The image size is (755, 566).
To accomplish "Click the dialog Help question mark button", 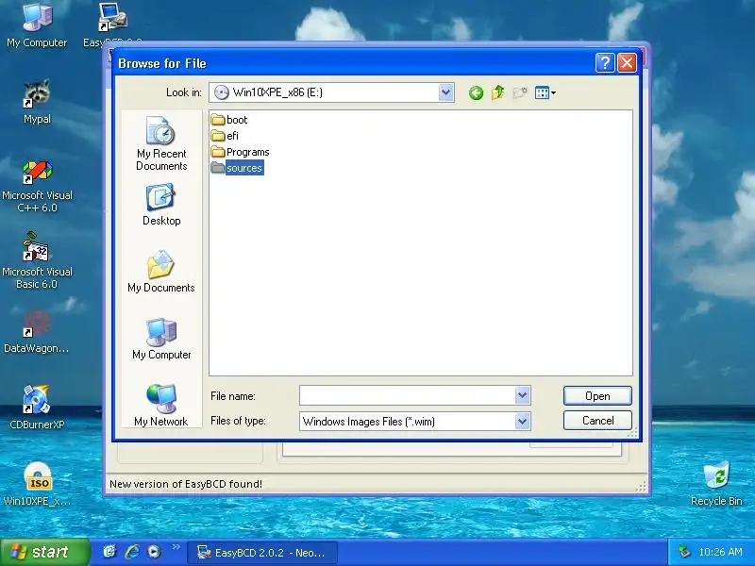I will (605, 62).
